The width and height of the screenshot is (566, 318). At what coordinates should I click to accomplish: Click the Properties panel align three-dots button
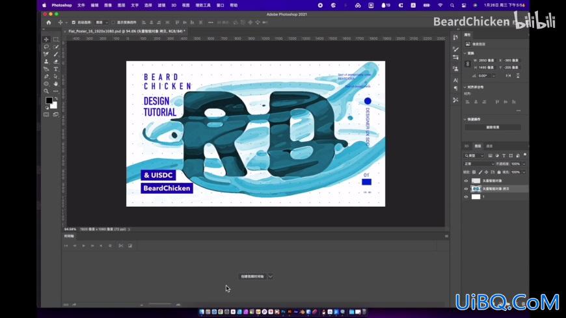(x=519, y=111)
